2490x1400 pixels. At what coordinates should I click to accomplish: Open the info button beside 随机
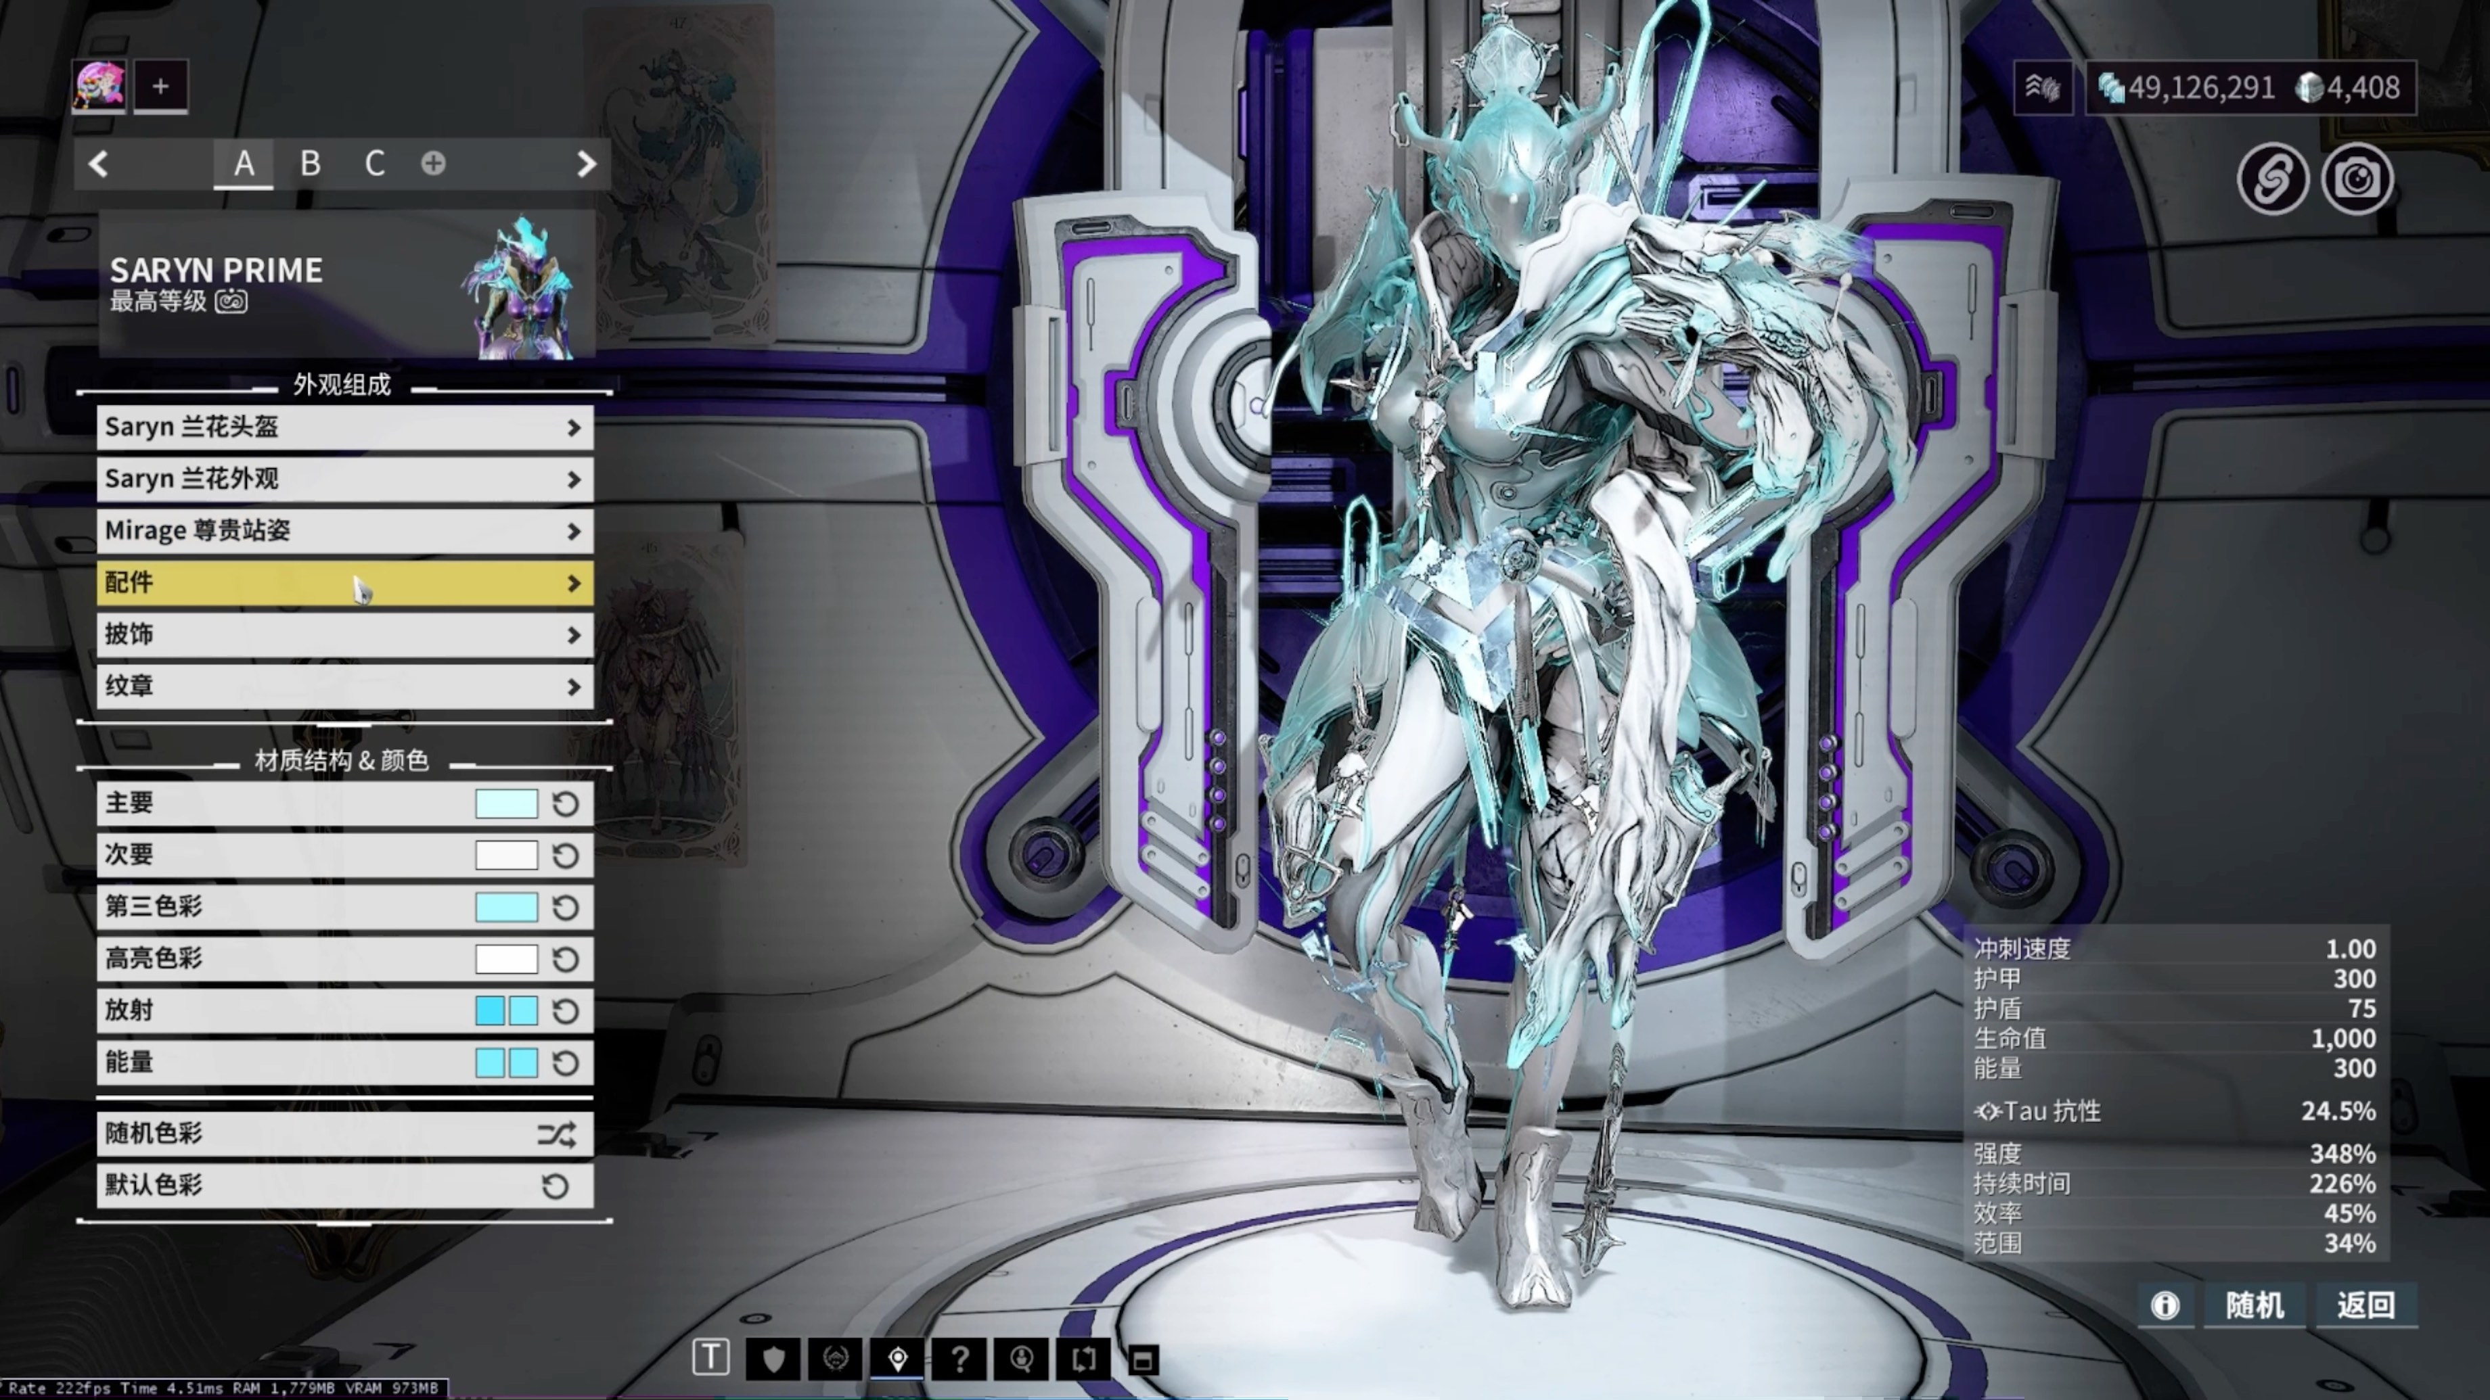point(2165,1306)
